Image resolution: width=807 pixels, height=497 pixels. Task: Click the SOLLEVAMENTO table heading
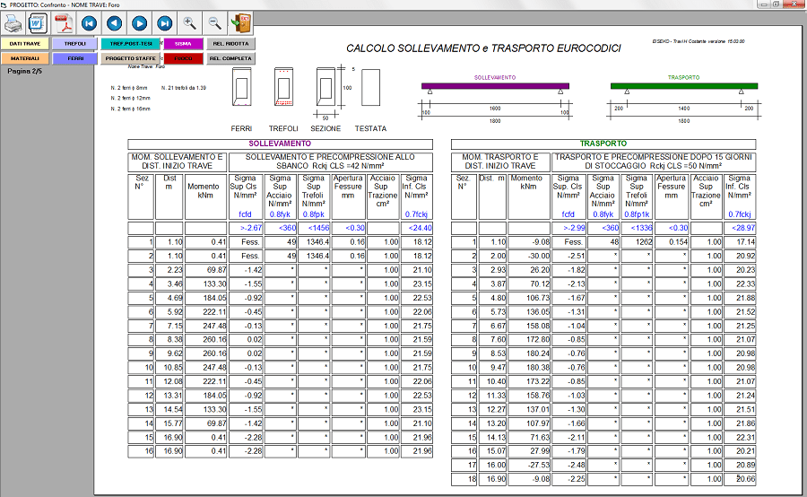tap(280, 144)
